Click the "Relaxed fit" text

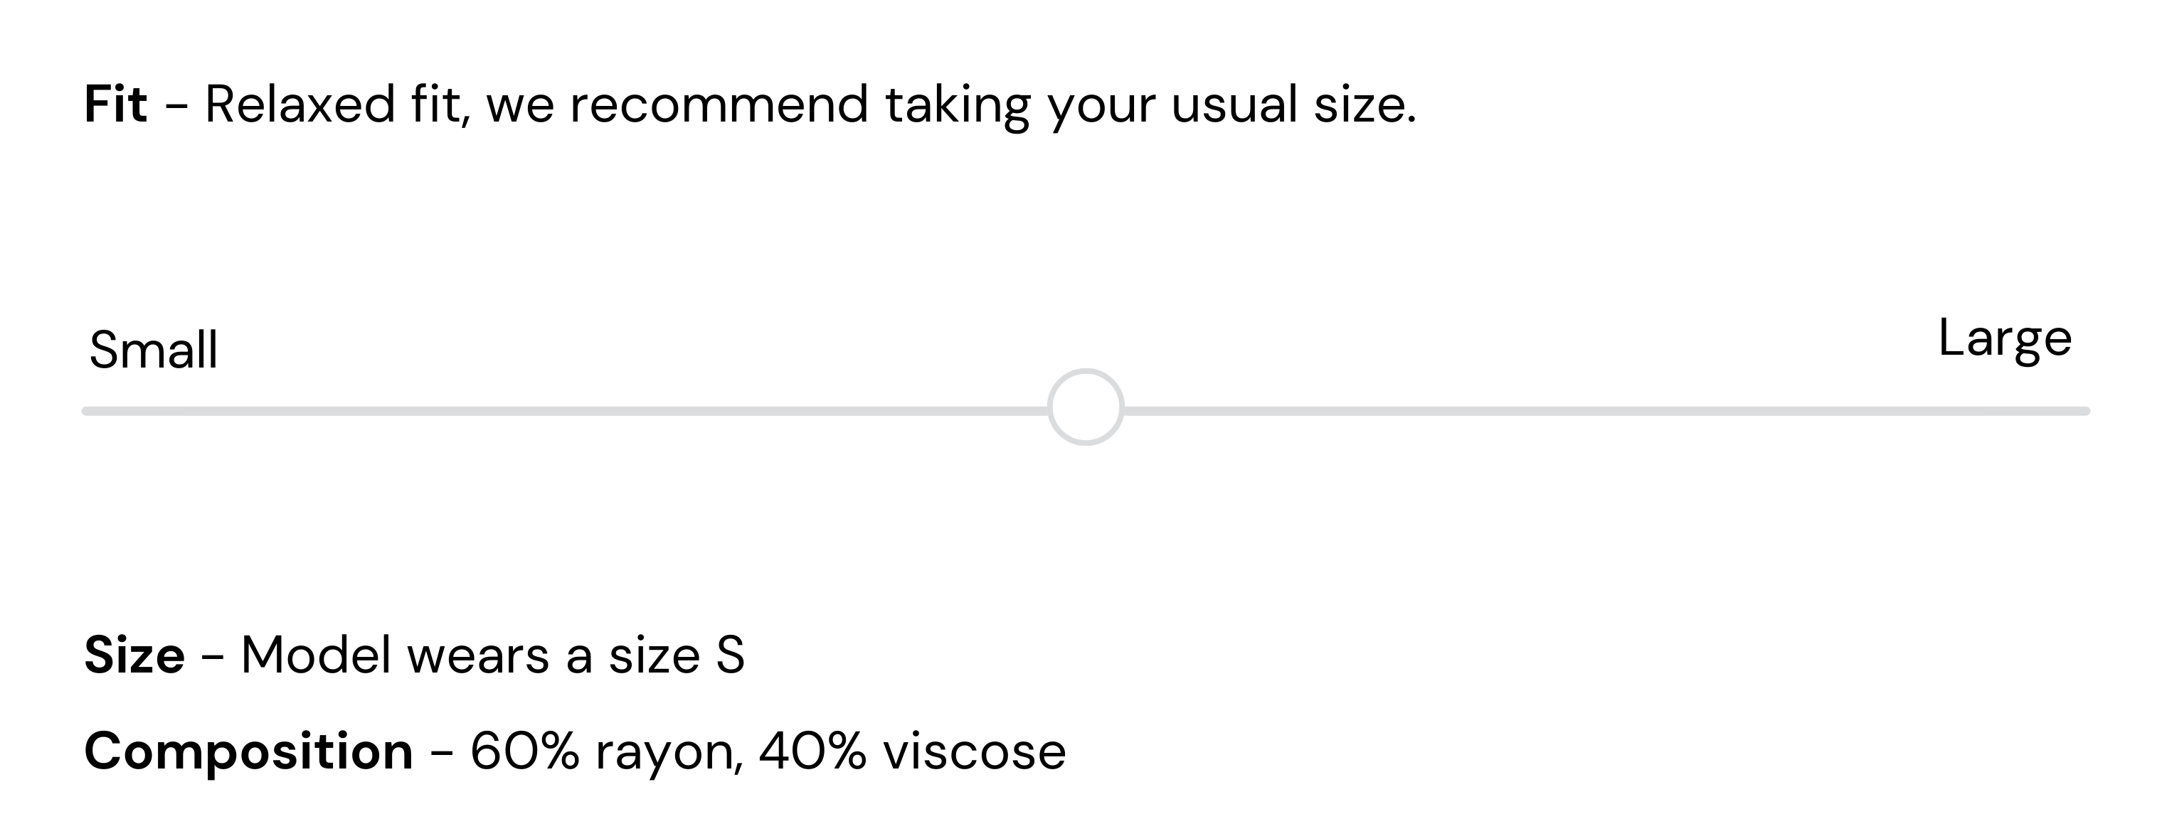333,105
